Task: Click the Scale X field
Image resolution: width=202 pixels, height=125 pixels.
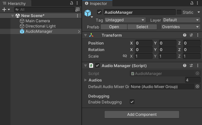Action: [x=143, y=56]
